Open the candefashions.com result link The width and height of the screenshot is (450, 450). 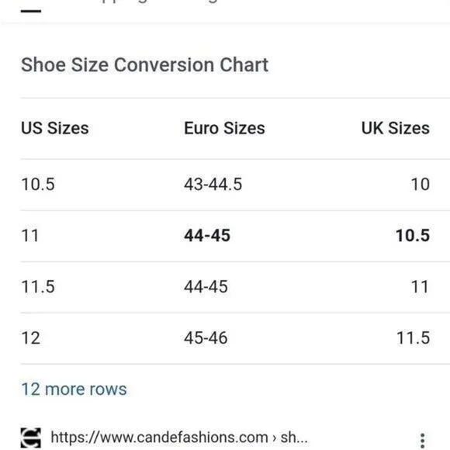(x=179, y=438)
